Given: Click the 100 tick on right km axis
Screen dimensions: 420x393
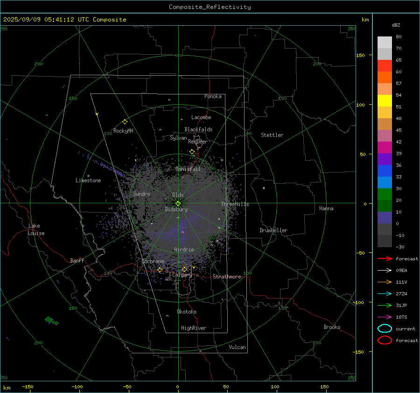Looking at the screenshot, I should tap(360, 105).
